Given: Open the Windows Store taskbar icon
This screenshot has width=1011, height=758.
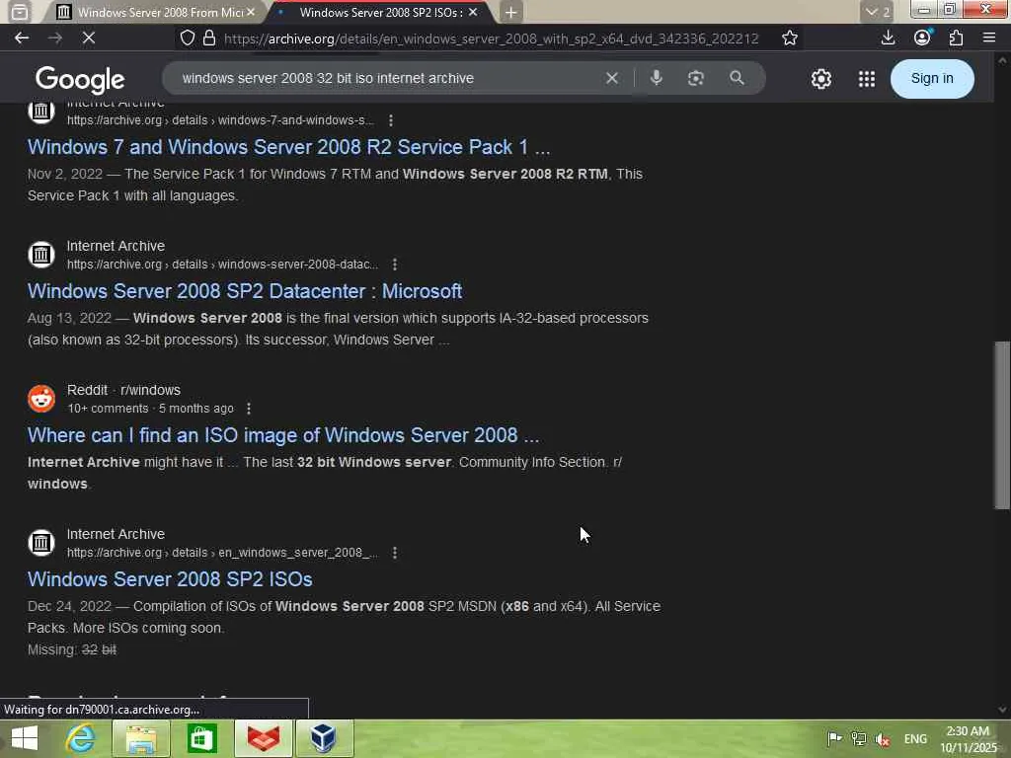Looking at the screenshot, I should [x=201, y=738].
